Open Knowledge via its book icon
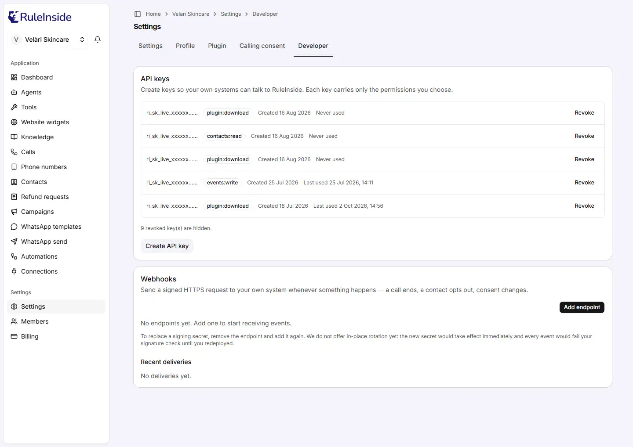 pos(14,137)
